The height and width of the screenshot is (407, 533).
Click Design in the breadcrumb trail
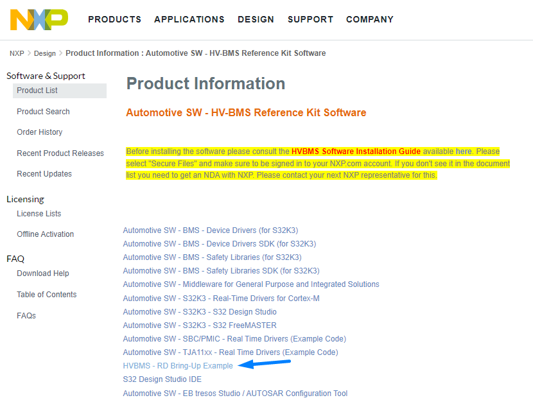[x=44, y=53]
